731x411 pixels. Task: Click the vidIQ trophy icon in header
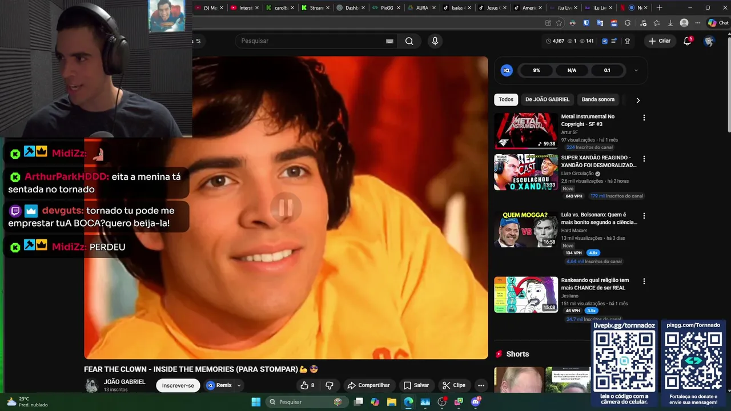pyautogui.click(x=627, y=41)
